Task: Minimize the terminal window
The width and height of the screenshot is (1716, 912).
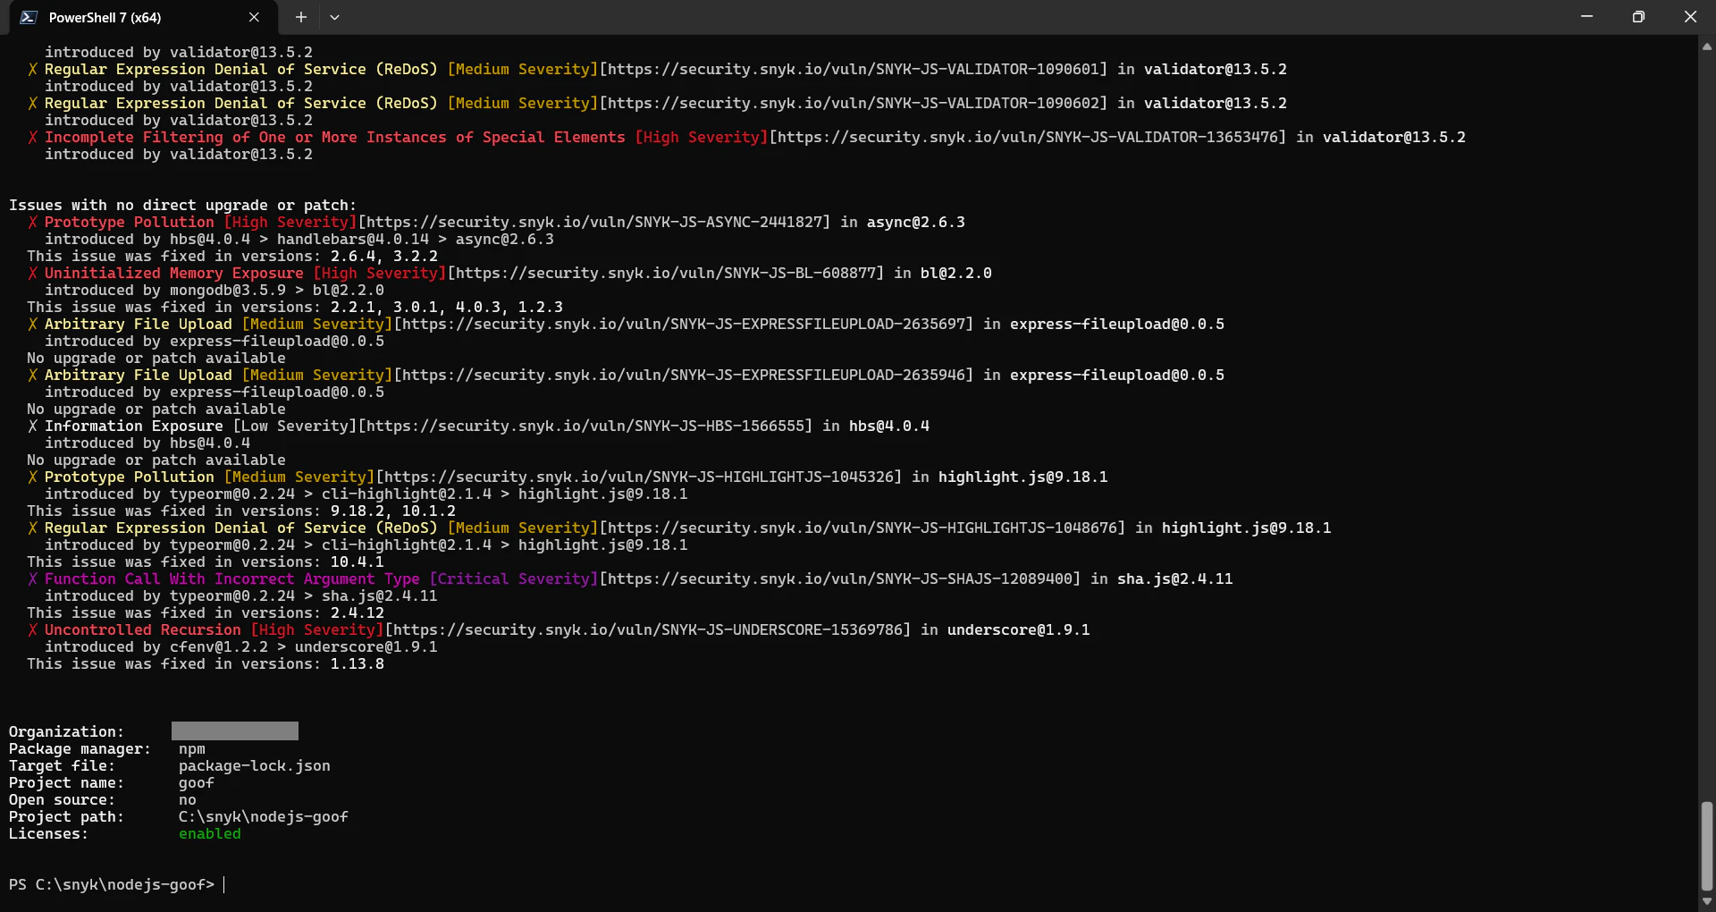Action: coord(1586,17)
